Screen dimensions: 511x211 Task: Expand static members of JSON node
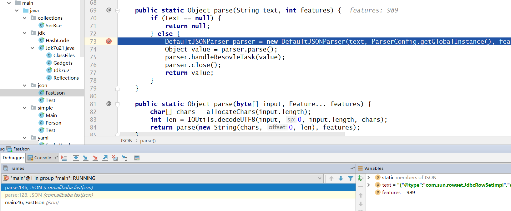coord(369,177)
